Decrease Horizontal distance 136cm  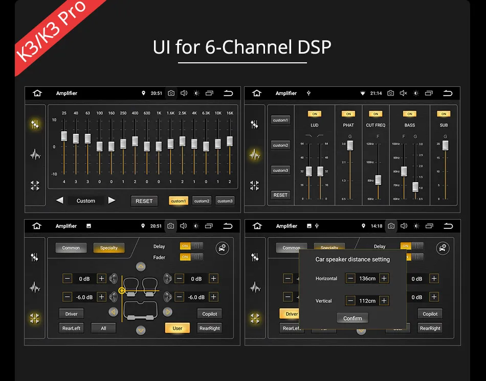(350, 278)
